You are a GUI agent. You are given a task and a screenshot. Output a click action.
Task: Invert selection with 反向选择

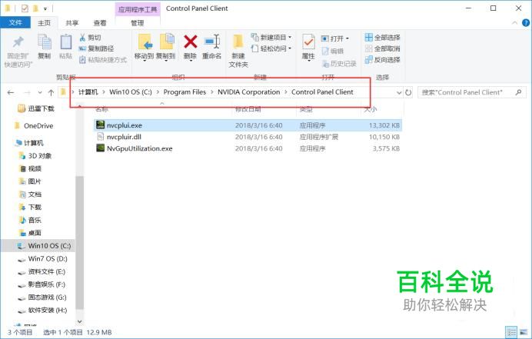click(x=382, y=60)
